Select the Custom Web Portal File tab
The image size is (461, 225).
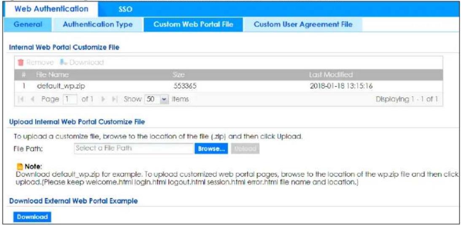194,25
